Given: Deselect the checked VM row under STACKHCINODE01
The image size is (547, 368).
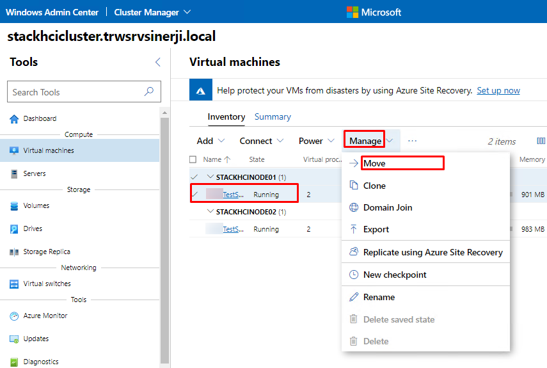Looking at the screenshot, I should tap(195, 195).
